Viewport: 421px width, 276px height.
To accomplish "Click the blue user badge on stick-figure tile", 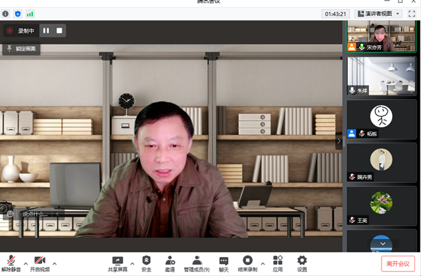I will pyautogui.click(x=352, y=133).
